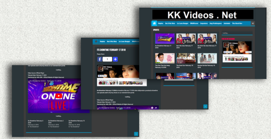This screenshot has width=271, height=139.
Task: Click video title 'It's Showtime Online - February 17, 2018' in bottom-left window
Action: pos(45,81)
